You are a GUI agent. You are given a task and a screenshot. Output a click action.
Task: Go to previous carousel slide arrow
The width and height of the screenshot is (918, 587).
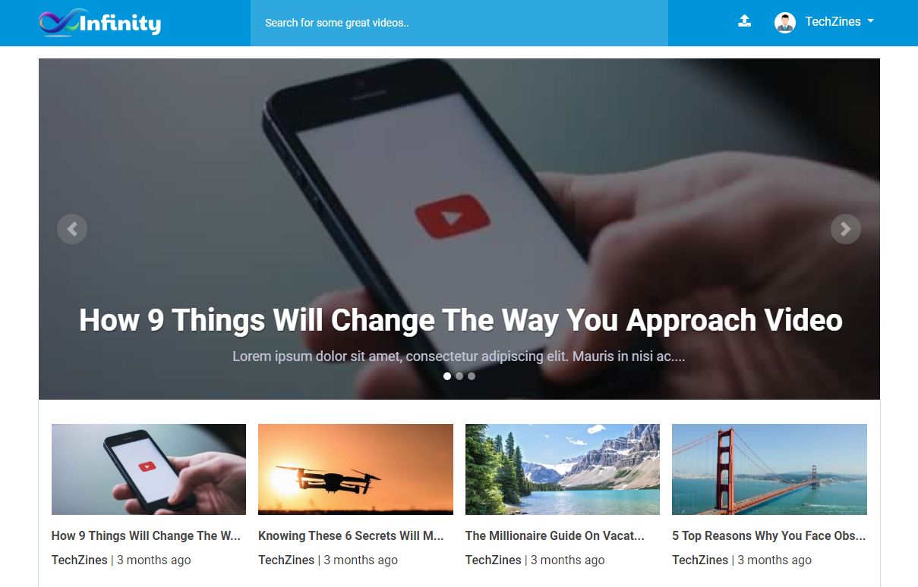tap(72, 229)
